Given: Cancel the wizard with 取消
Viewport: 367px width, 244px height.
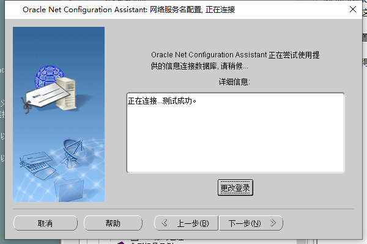Looking at the screenshot, I should (45, 223).
